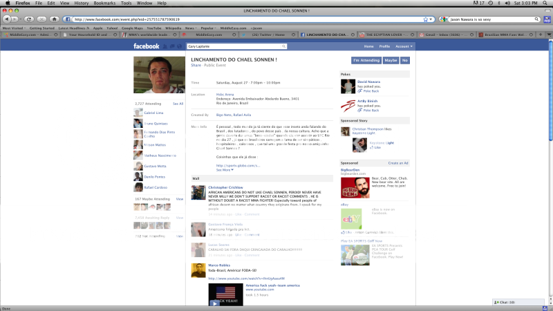Select the No RSVP button
Viewport: 553px width, 311px height.
[405, 61]
